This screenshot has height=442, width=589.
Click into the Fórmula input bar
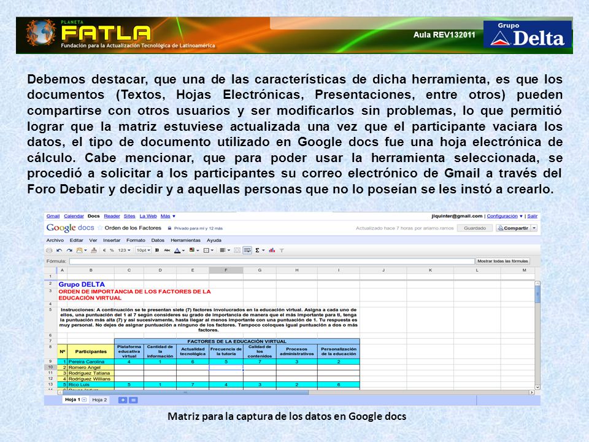coord(272,261)
